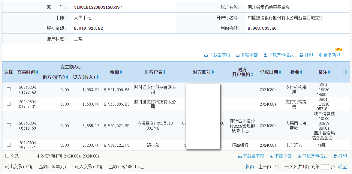Click 转至 to jump to page
This screenshot has height=174, width=352.
coord(342,166)
